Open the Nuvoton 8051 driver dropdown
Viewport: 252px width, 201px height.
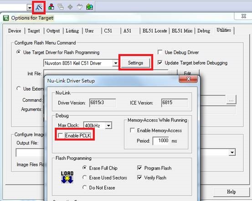pos(116,63)
